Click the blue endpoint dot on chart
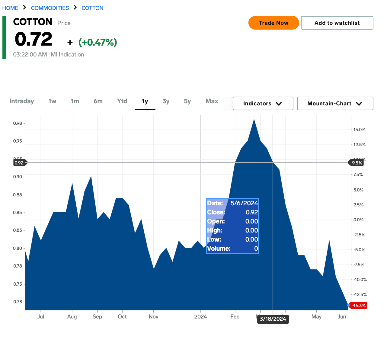Screen dimensions: 387x337 tap(349, 306)
